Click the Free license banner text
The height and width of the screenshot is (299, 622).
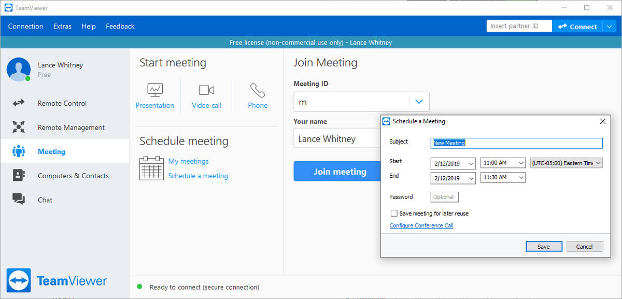311,42
